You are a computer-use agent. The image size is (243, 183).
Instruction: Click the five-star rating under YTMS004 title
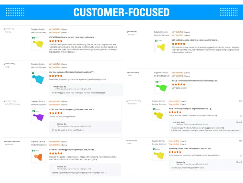pyautogui.click(x=56, y=154)
